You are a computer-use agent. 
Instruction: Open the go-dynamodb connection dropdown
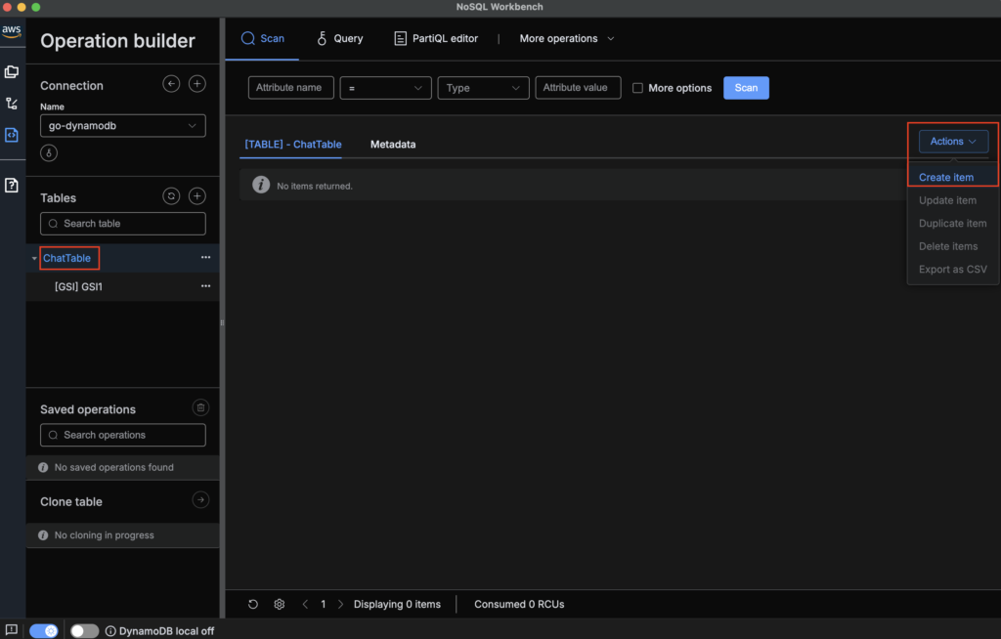[x=123, y=126]
